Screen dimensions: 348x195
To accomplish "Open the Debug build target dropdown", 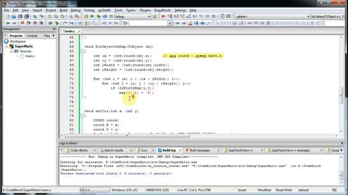I will click(x=149, y=17).
